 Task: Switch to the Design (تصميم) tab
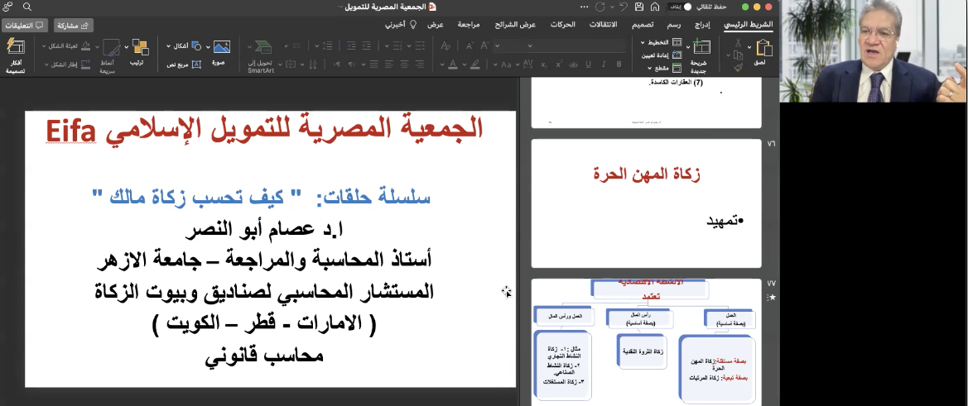point(643,25)
